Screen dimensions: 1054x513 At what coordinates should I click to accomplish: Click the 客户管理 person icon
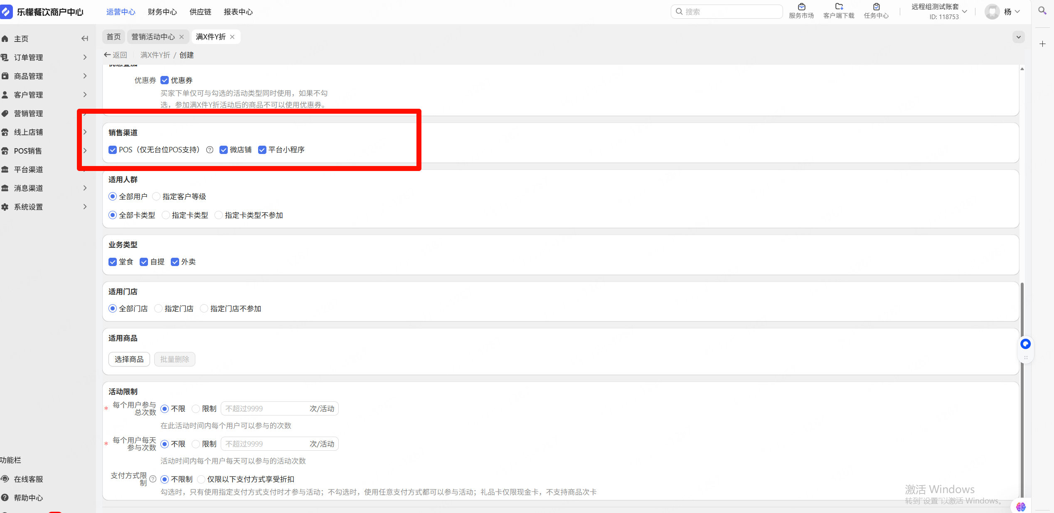[5, 95]
